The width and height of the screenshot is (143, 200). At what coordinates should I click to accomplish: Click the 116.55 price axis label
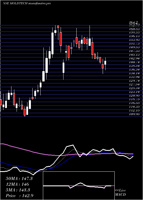(134, 103)
